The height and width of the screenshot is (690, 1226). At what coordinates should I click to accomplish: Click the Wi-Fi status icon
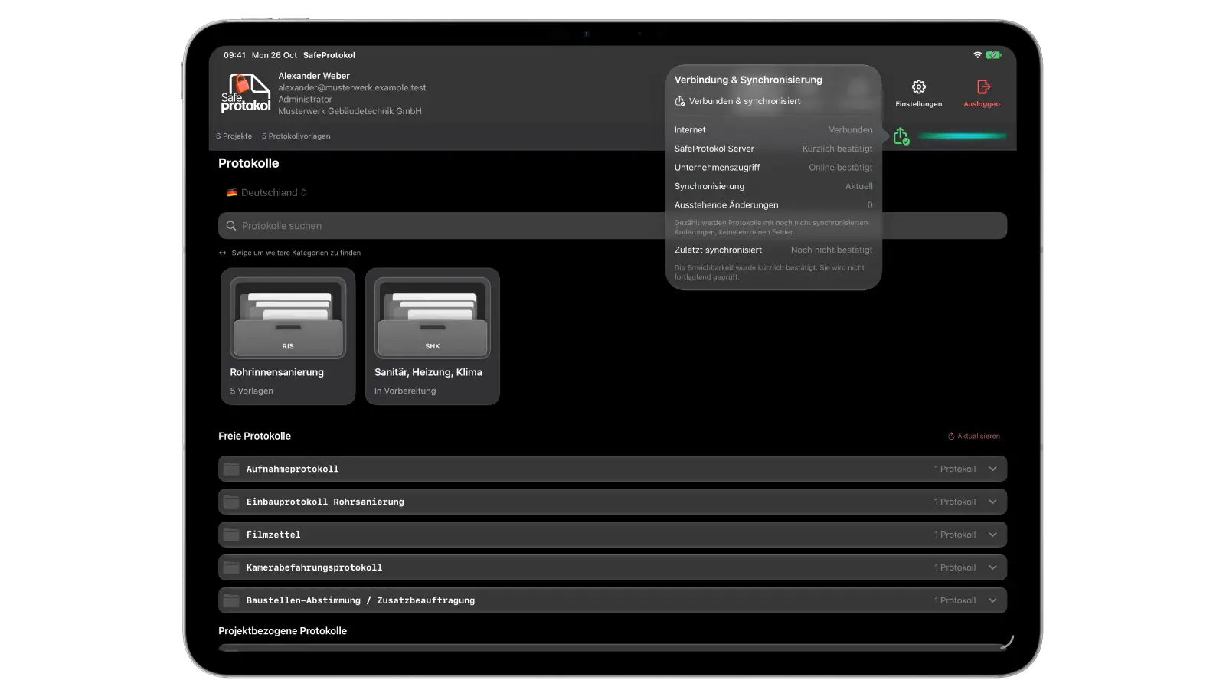[x=977, y=55]
